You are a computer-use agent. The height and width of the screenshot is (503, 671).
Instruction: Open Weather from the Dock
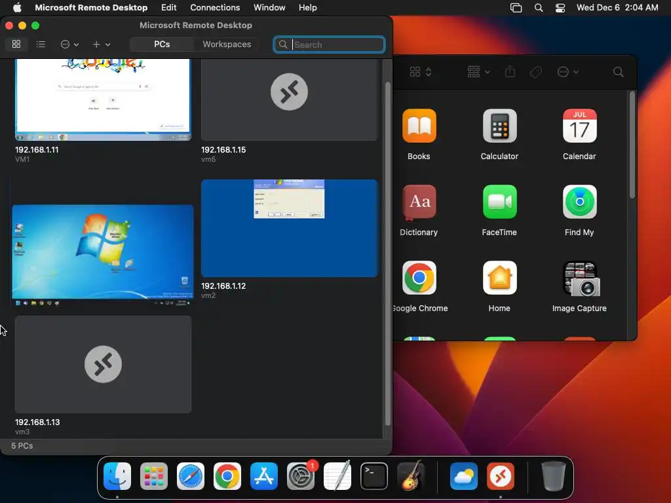click(x=464, y=476)
